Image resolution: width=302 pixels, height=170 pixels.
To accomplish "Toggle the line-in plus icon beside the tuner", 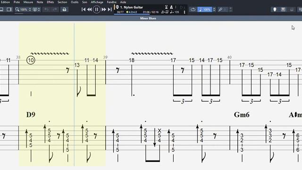I will point(230,9).
